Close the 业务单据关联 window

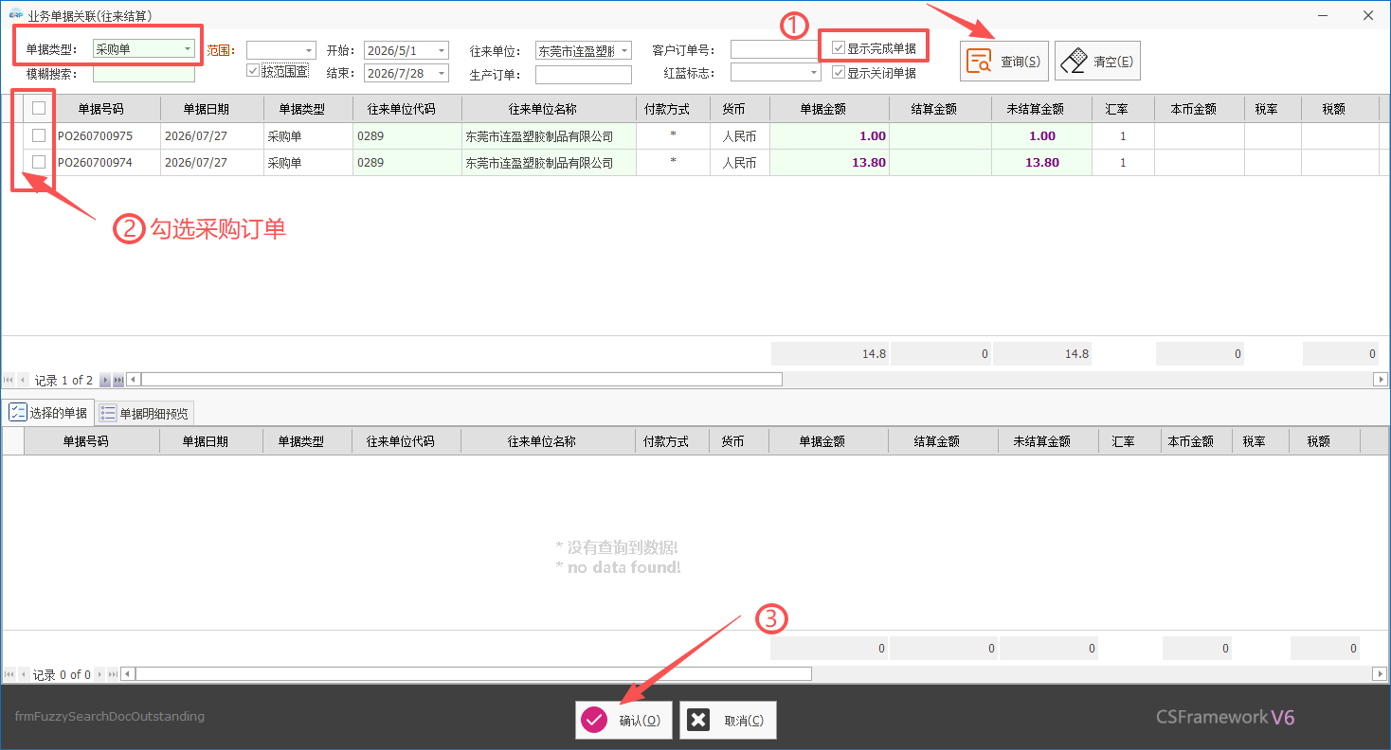1367,15
